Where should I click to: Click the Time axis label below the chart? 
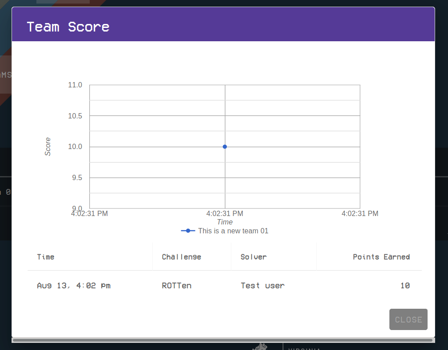pos(225,222)
